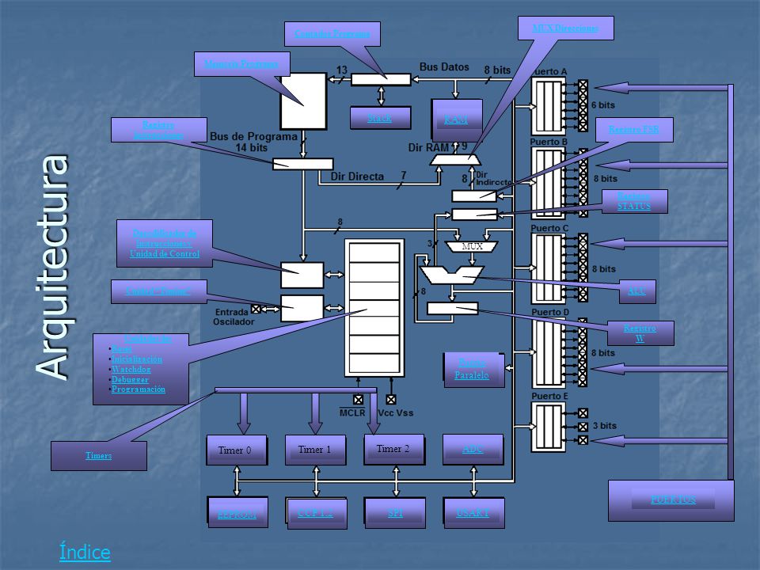Image resolution: width=760 pixels, height=570 pixels.
Task: Click the 'Bus Datos' label
Action: (444, 66)
